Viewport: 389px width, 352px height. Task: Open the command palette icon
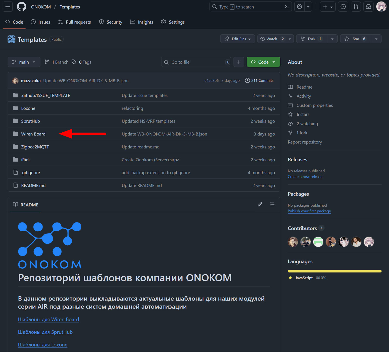click(287, 7)
